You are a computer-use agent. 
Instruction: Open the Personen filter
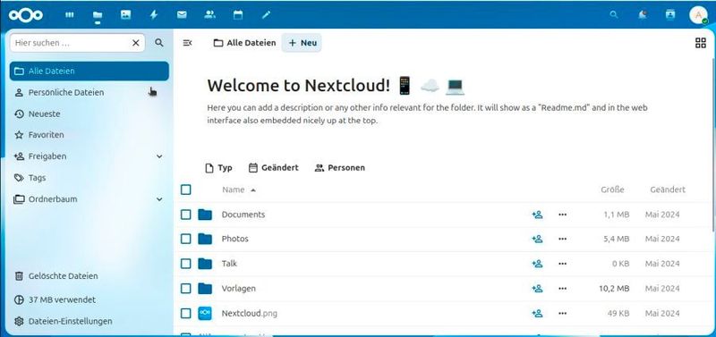[x=340, y=168]
